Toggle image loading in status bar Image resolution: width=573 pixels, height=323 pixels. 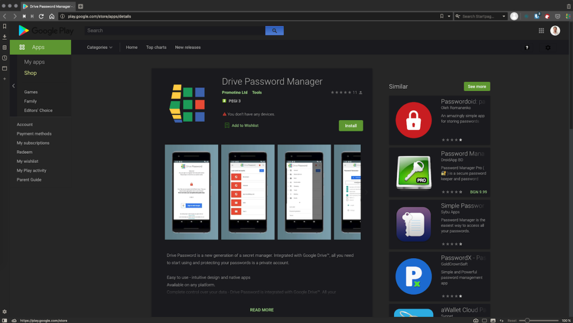(493, 320)
